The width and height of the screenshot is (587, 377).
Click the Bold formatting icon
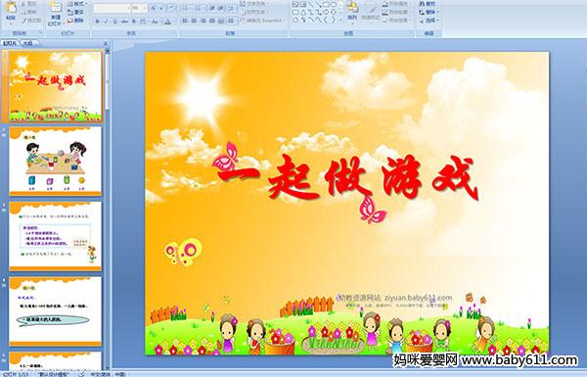97,22
